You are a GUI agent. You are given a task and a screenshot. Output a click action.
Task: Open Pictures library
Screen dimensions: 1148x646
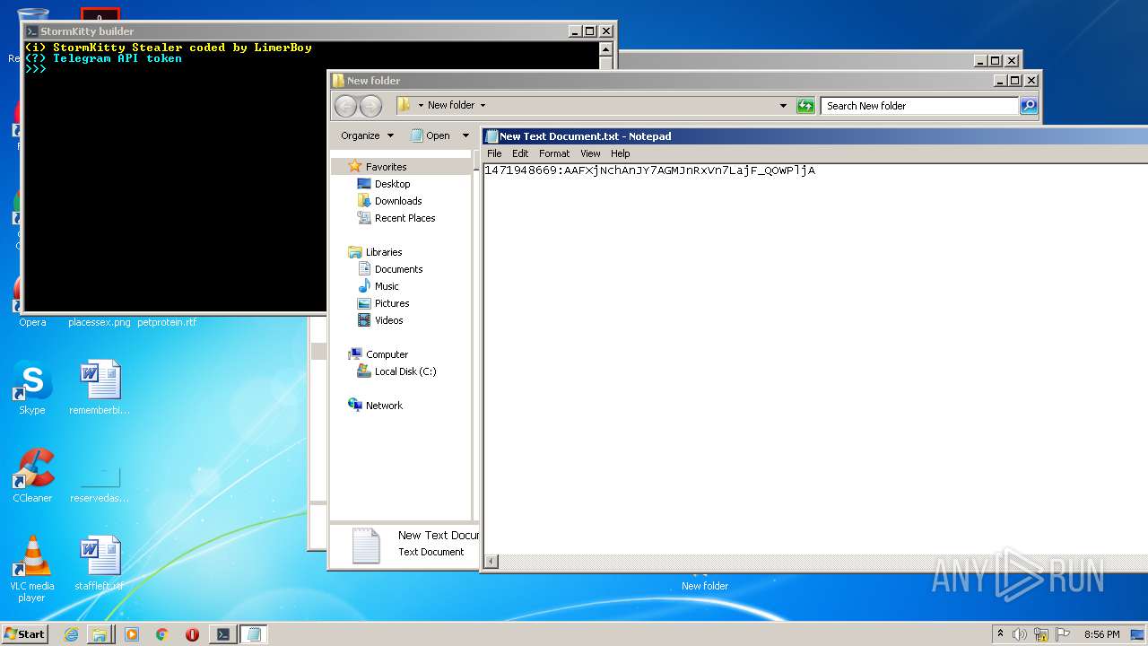click(x=392, y=303)
